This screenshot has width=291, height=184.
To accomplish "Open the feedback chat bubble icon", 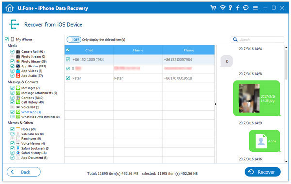I will 246,8.
